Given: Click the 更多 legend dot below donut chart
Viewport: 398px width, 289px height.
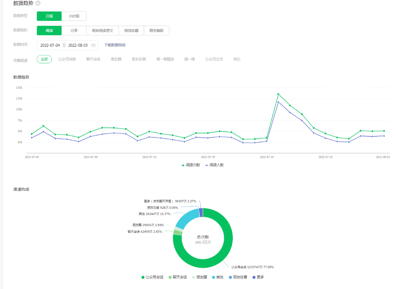Looking at the screenshot, I should coord(254,277).
